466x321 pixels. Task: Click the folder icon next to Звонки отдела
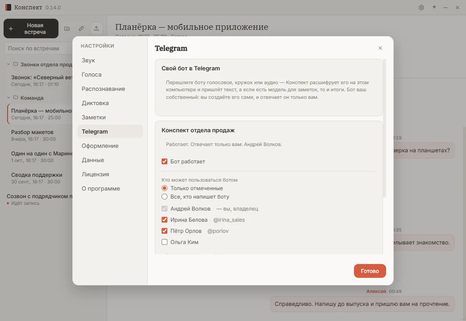(16, 64)
